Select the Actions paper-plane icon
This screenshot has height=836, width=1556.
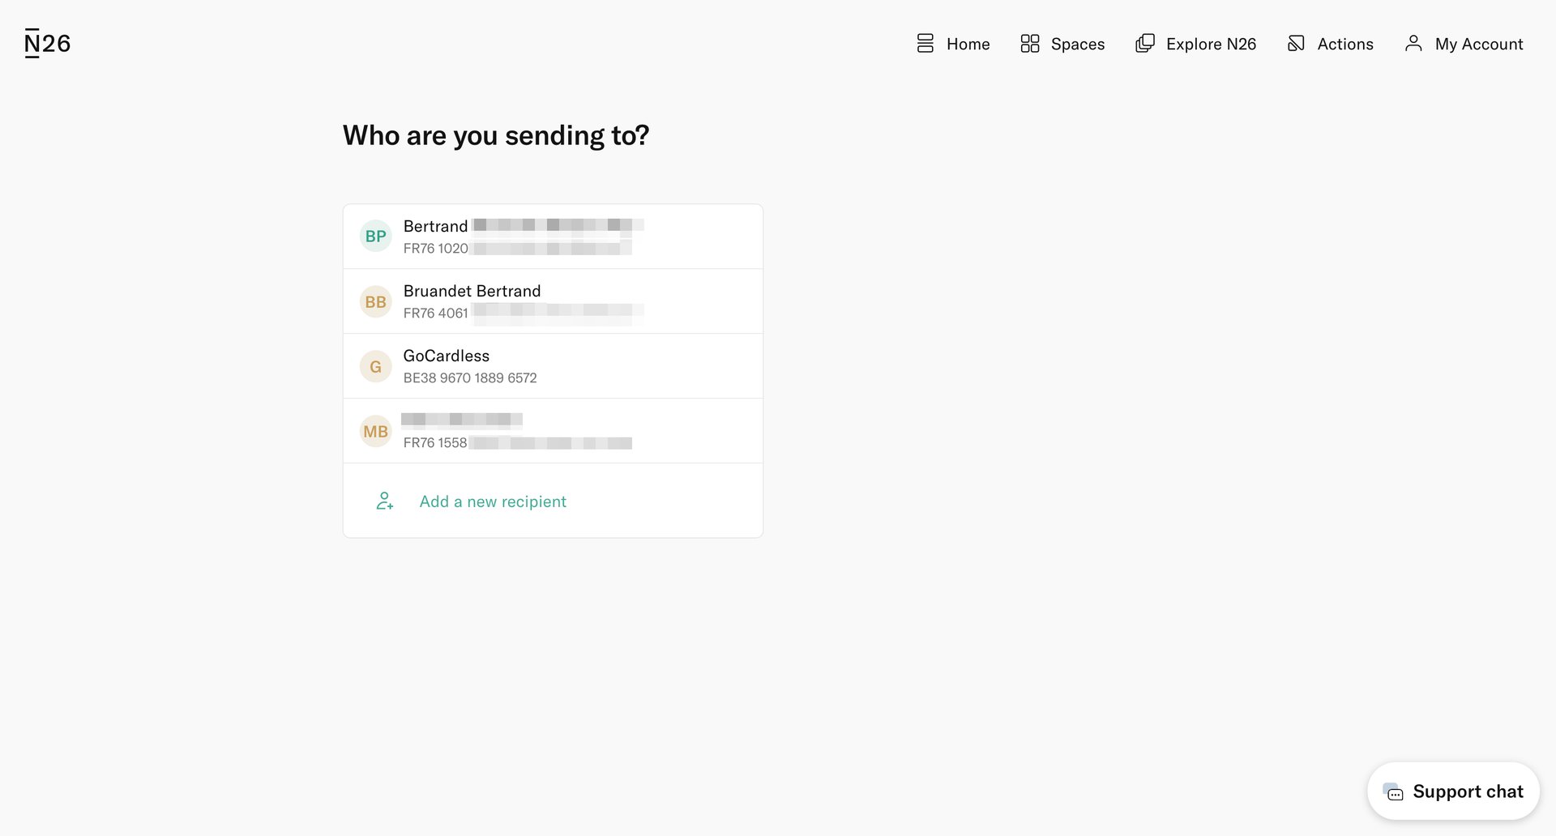pyautogui.click(x=1295, y=43)
